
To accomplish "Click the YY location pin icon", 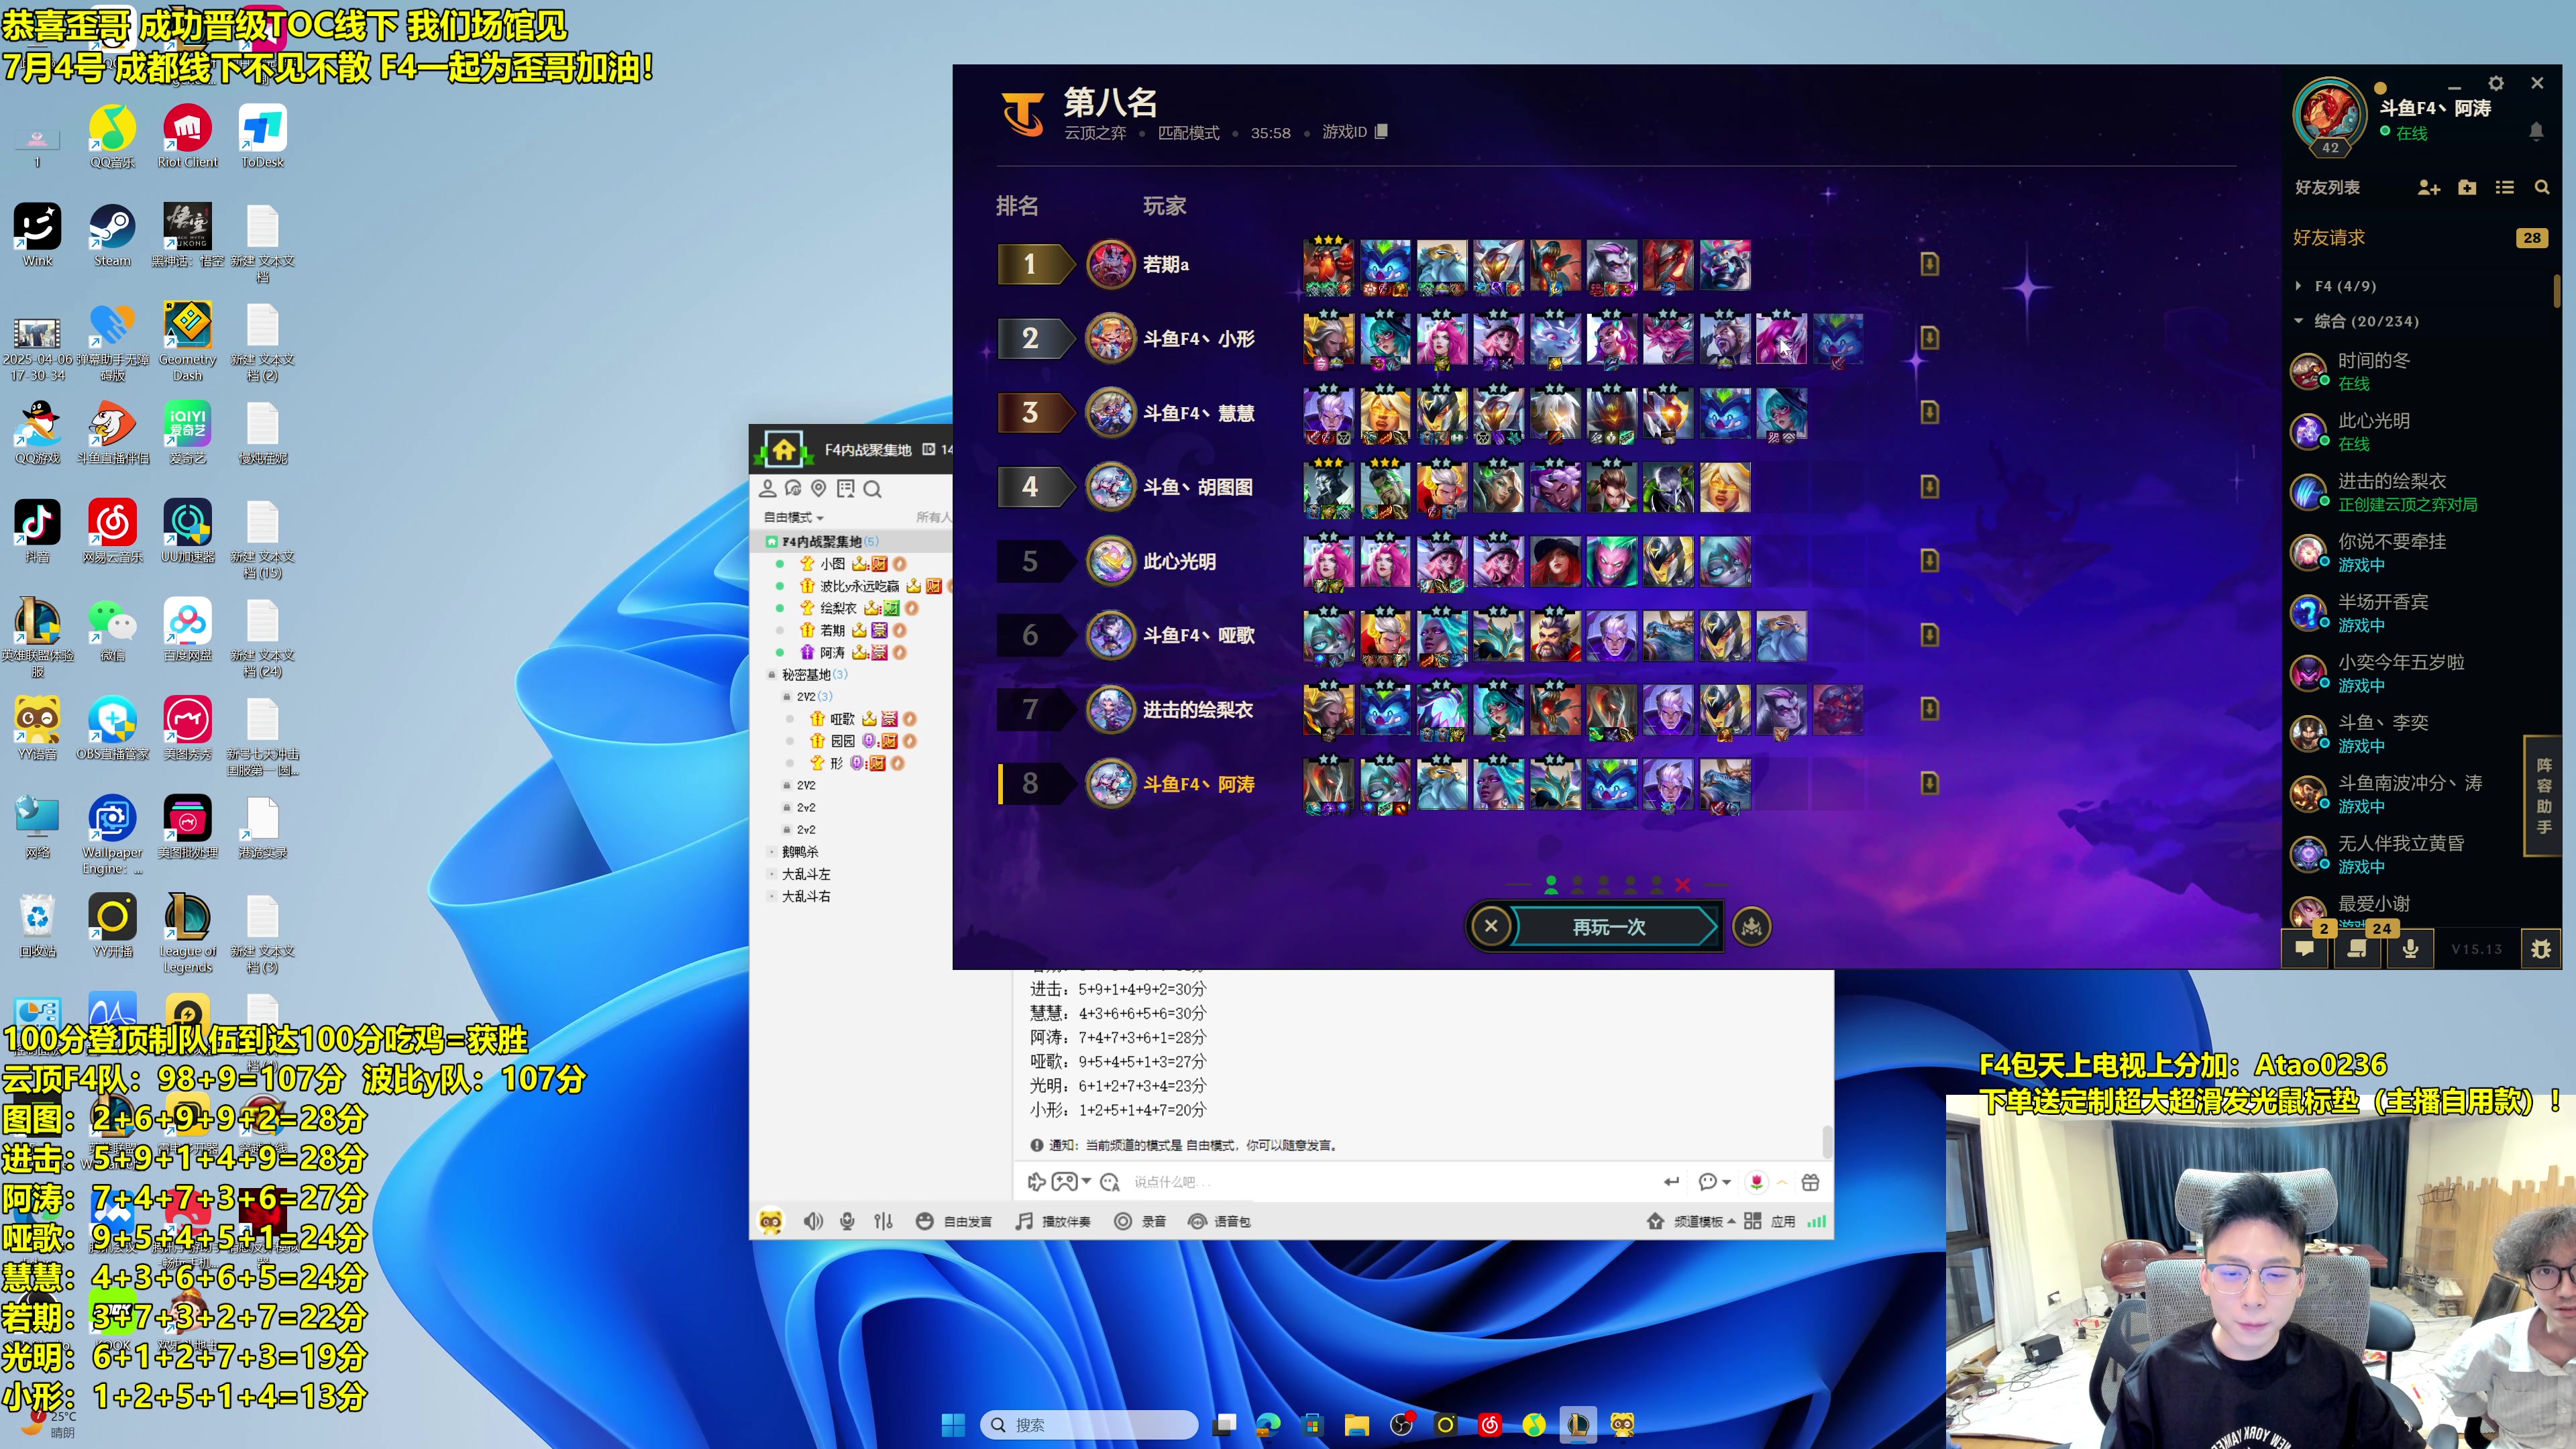I will point(818,488).
